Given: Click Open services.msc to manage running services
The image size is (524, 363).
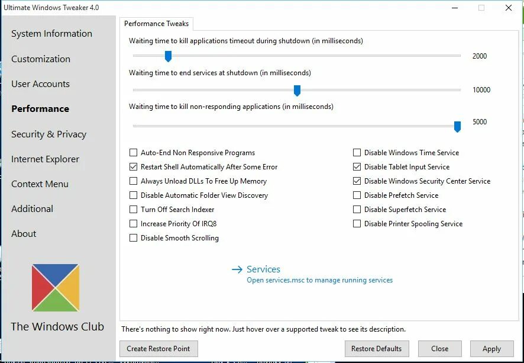Looking at the screenshot, I should point(320,280).
